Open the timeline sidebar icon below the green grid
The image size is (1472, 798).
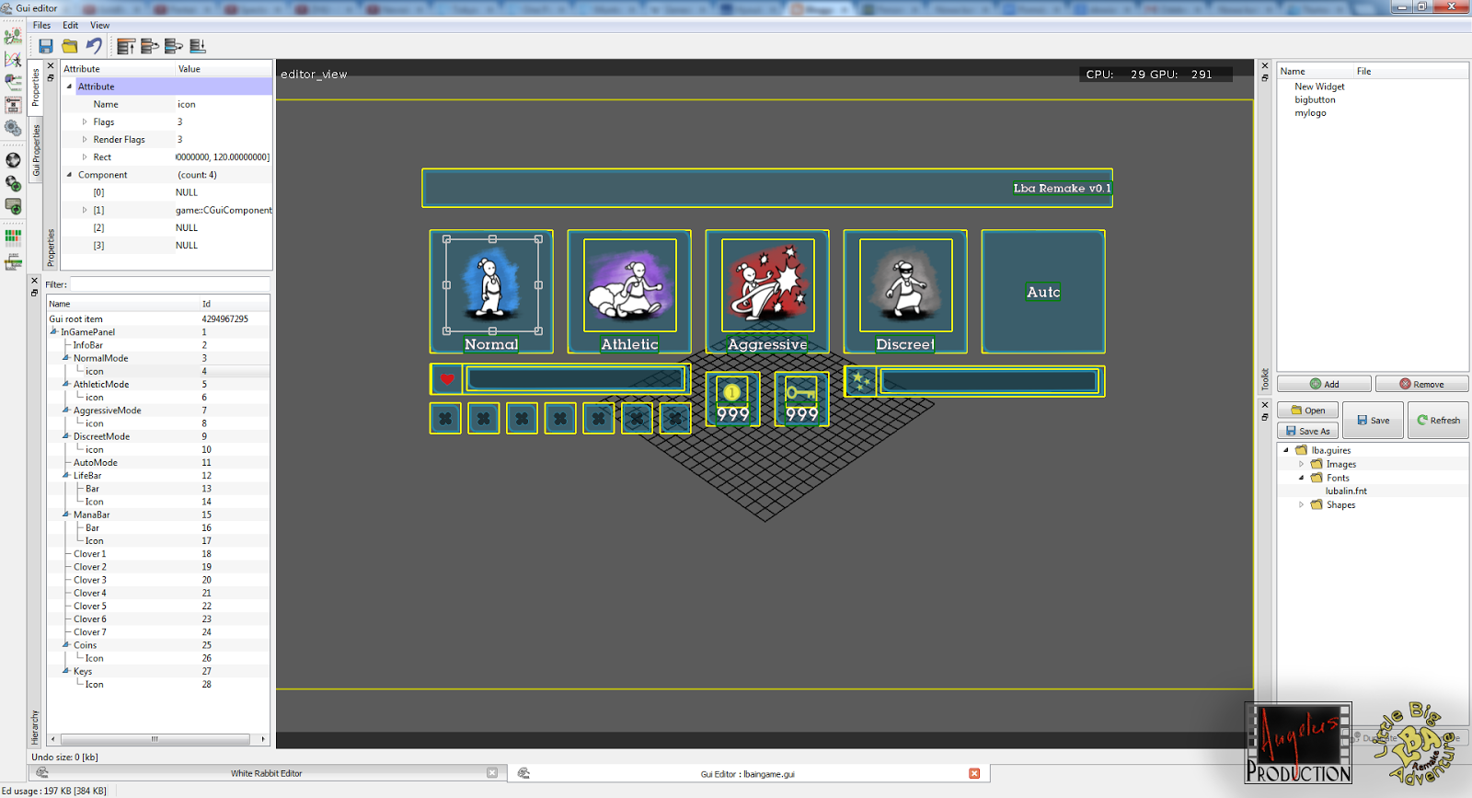(x=13, y=262)
